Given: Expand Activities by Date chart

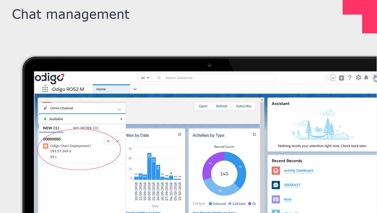Looking at the screenshot, I should [x=180, y=135].
